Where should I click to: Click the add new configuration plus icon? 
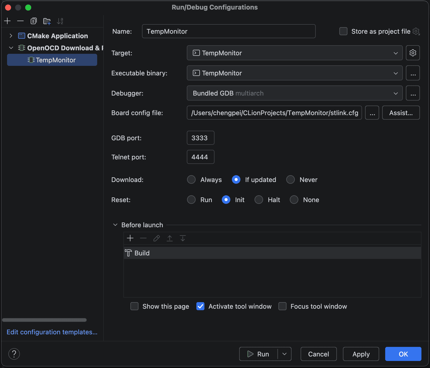tap(8, 21)
